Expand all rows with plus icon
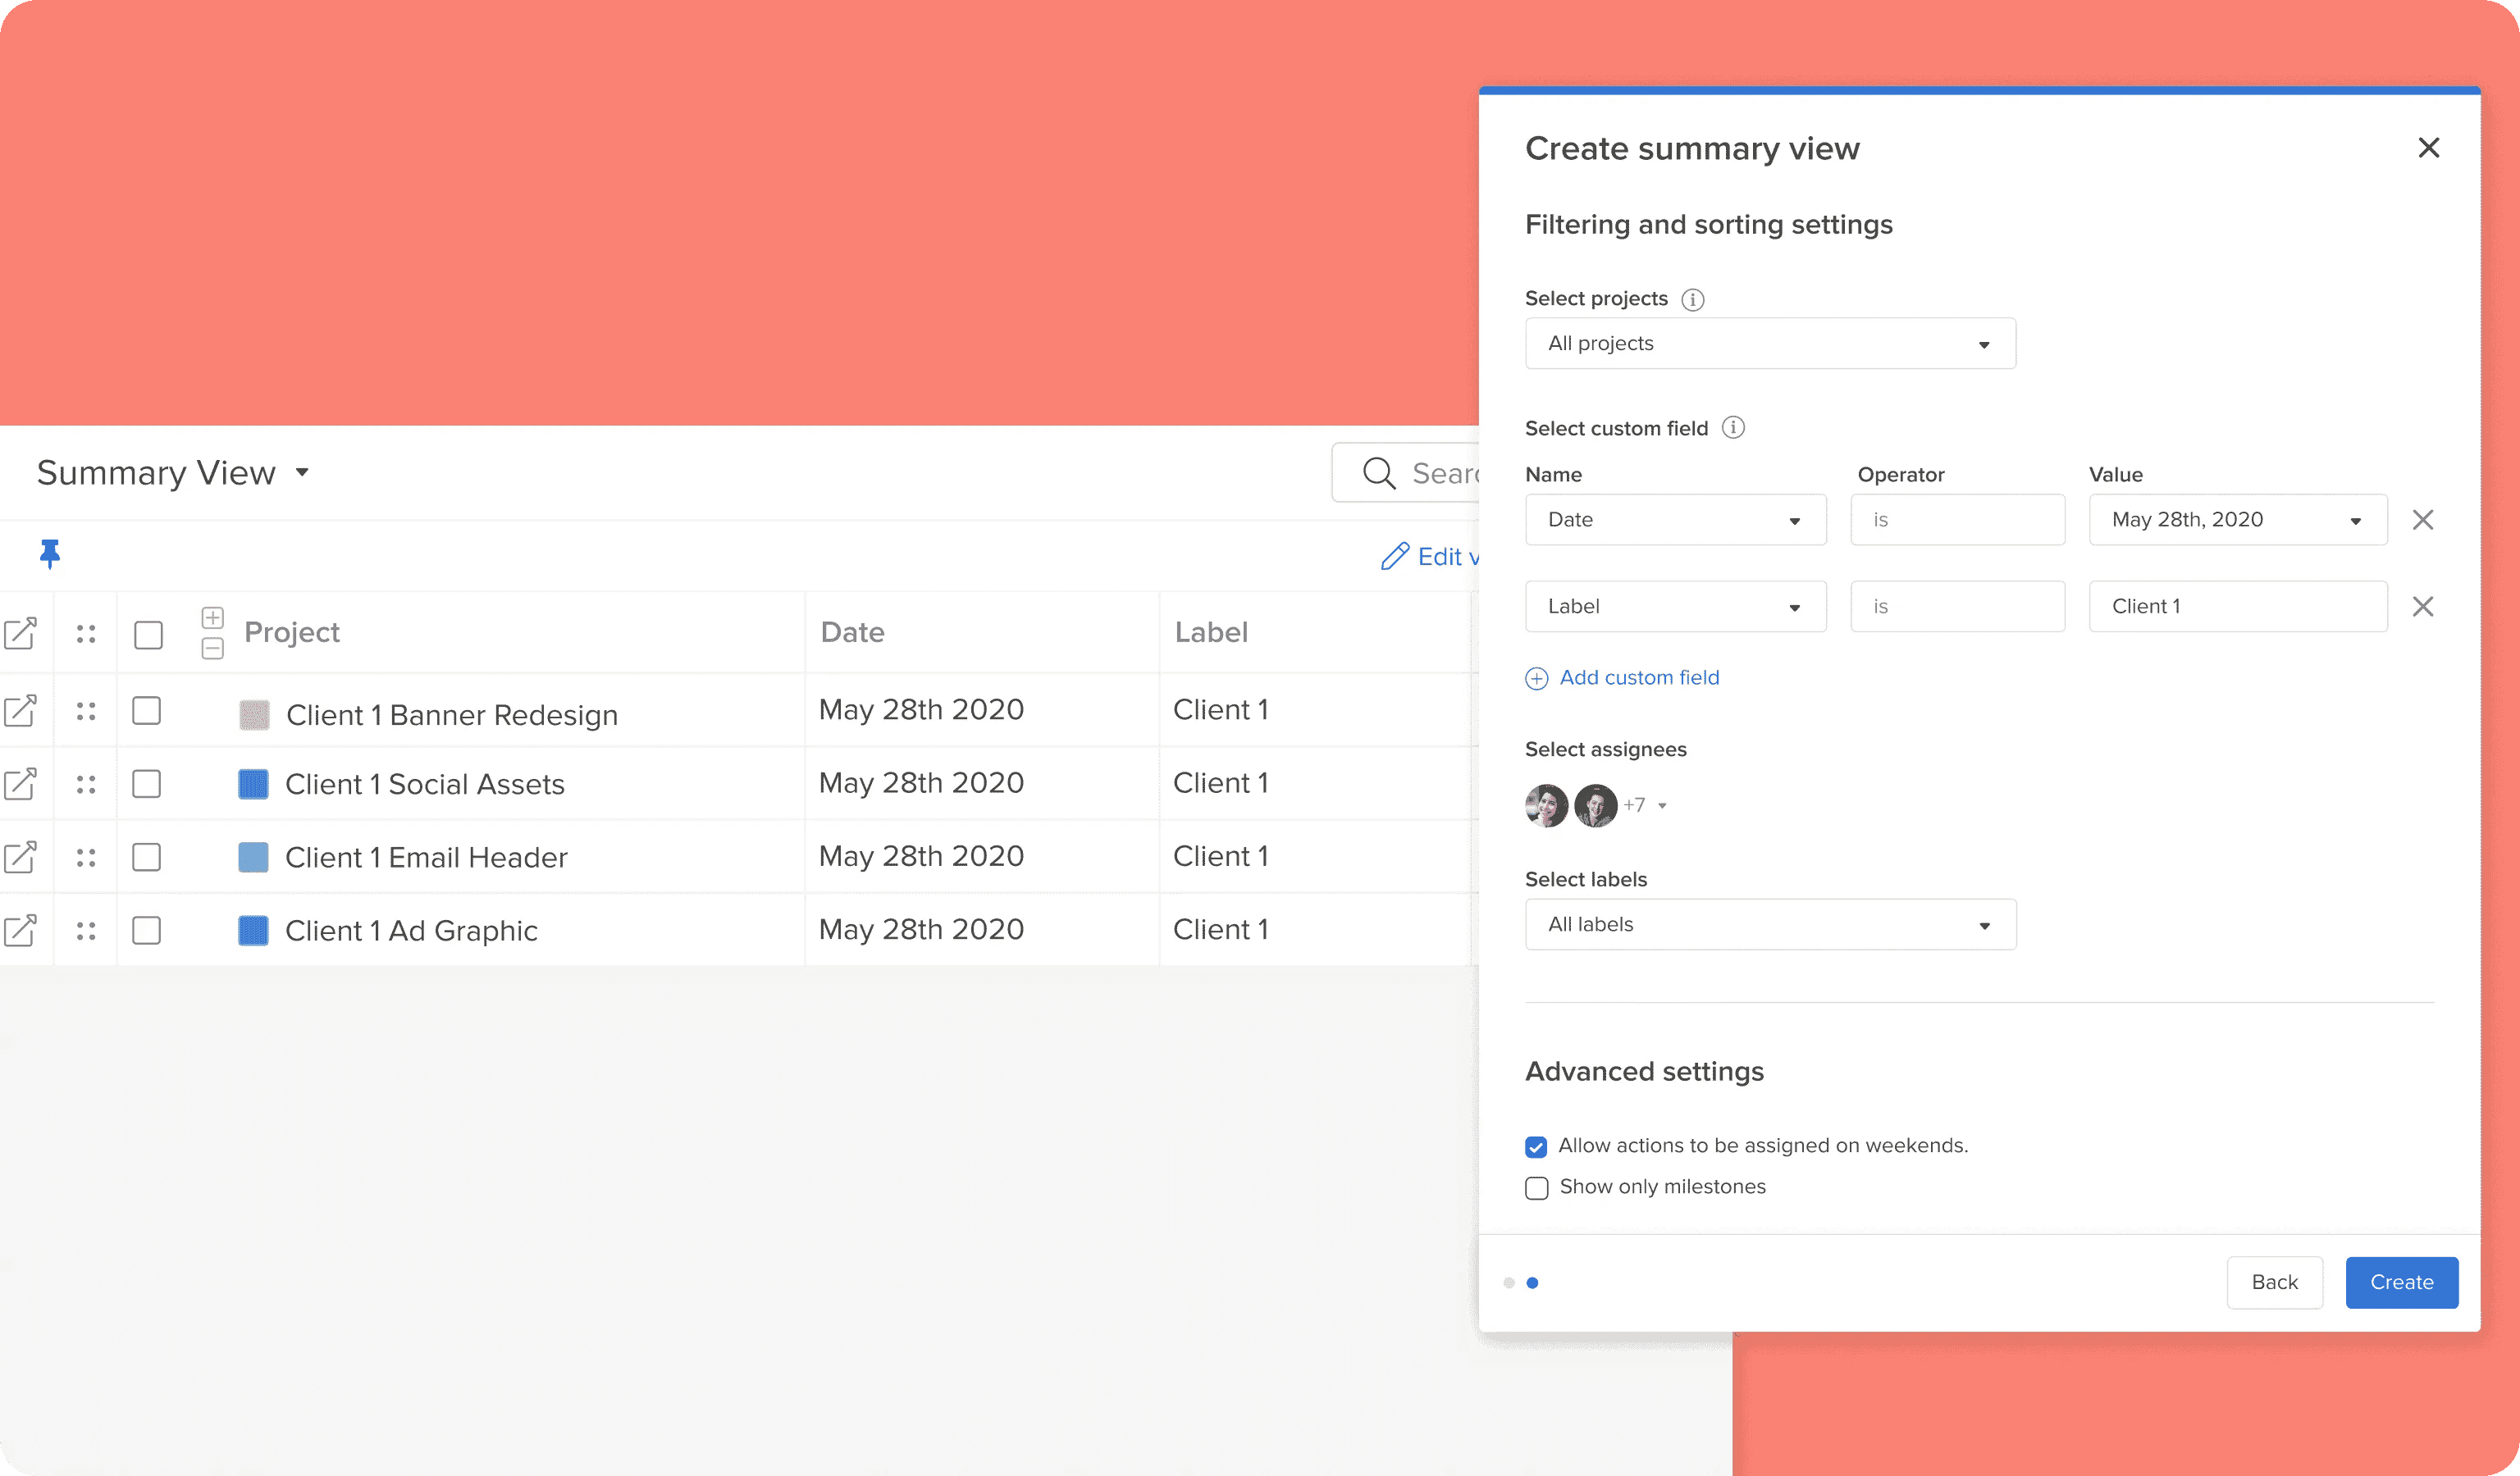2520x1476 pixels. [212, 617]
